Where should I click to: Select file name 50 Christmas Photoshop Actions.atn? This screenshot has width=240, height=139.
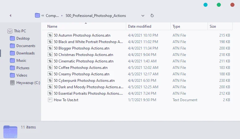(x=84, y=55)
